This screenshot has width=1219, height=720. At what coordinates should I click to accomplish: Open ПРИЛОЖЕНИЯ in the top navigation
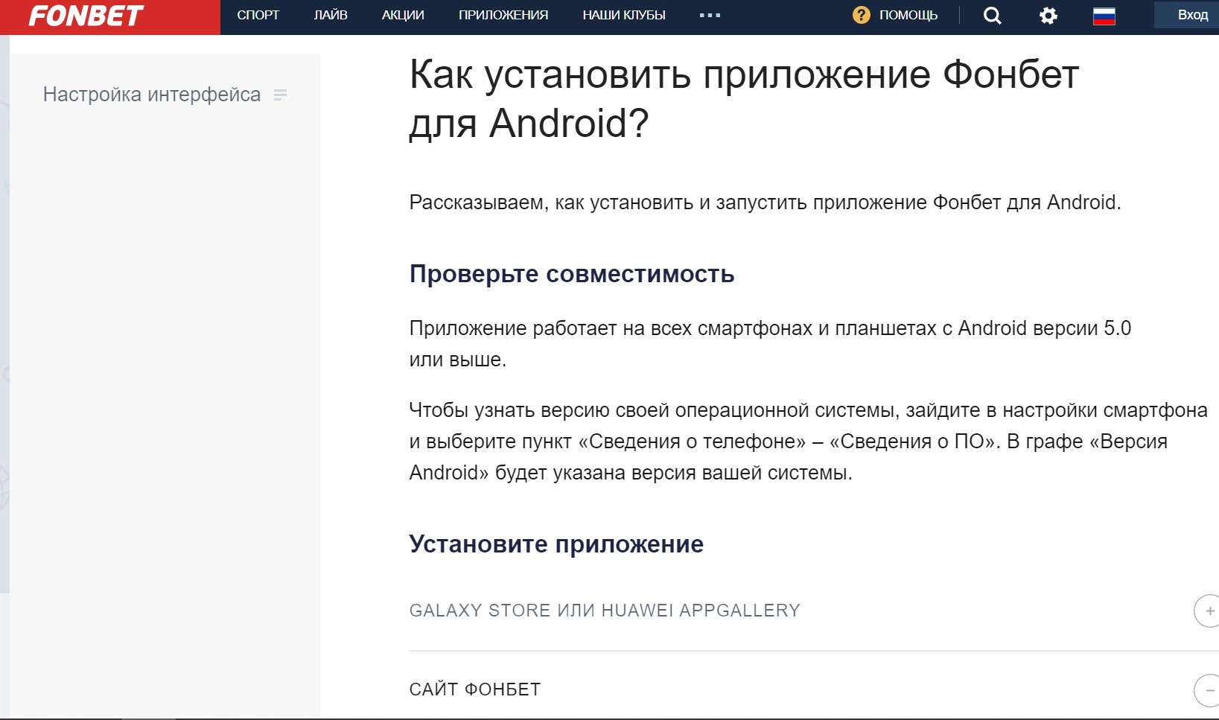pyautogui.click(x=503, y=15)
